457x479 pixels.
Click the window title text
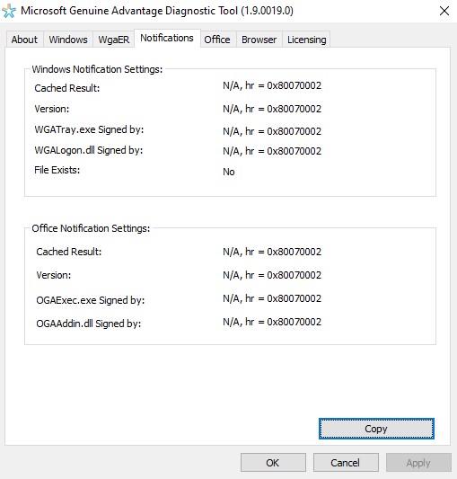157,11
